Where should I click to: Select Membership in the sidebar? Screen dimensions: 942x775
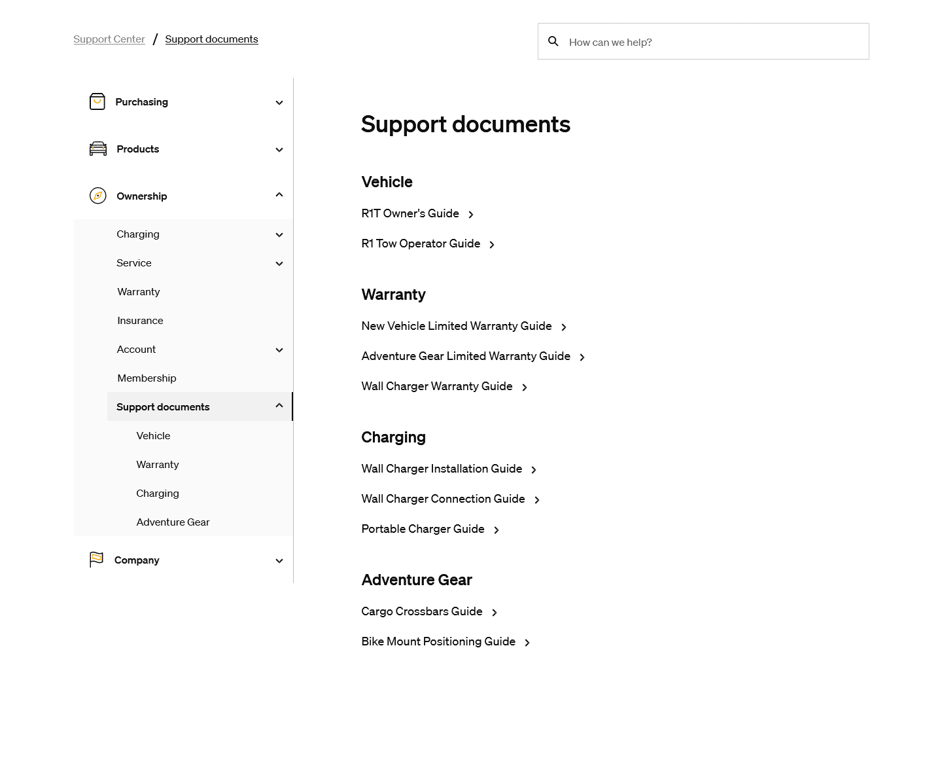click(x=147, y=378)
